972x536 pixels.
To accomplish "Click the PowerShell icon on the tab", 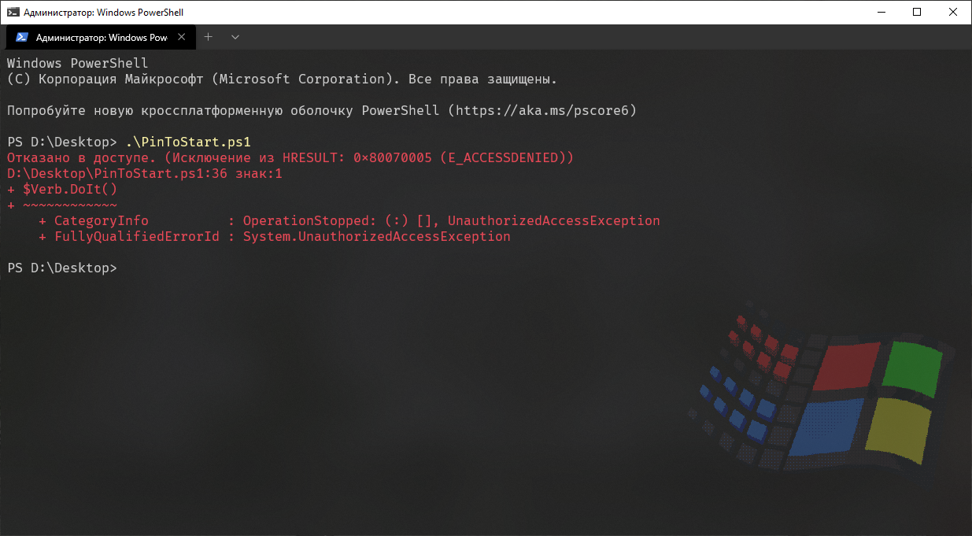I will (x=22, y=37).
